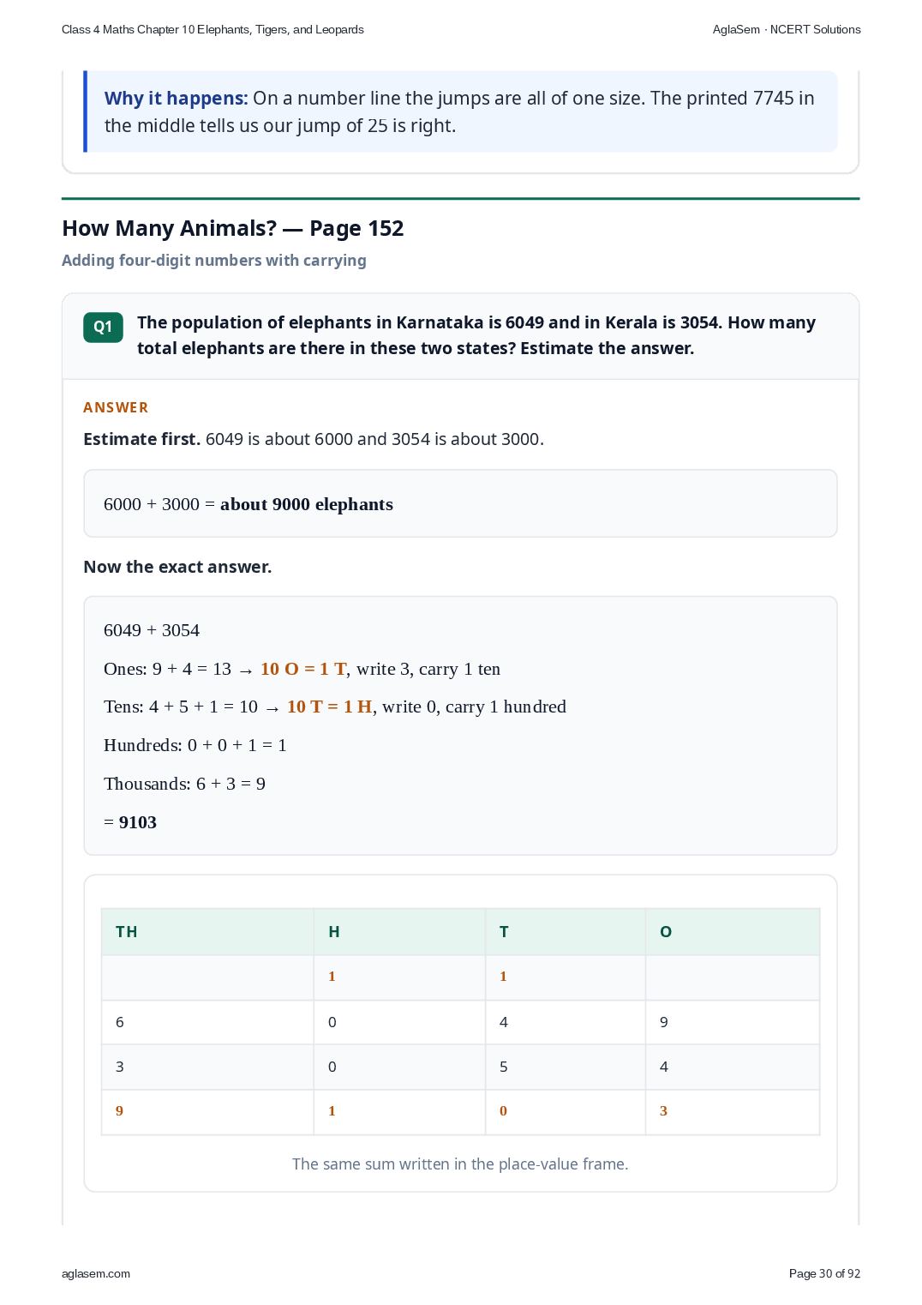Viewport: 922px width, 1305px height.
Task: Click the result digit 3 in ones column
Action: pos(663,1111)
